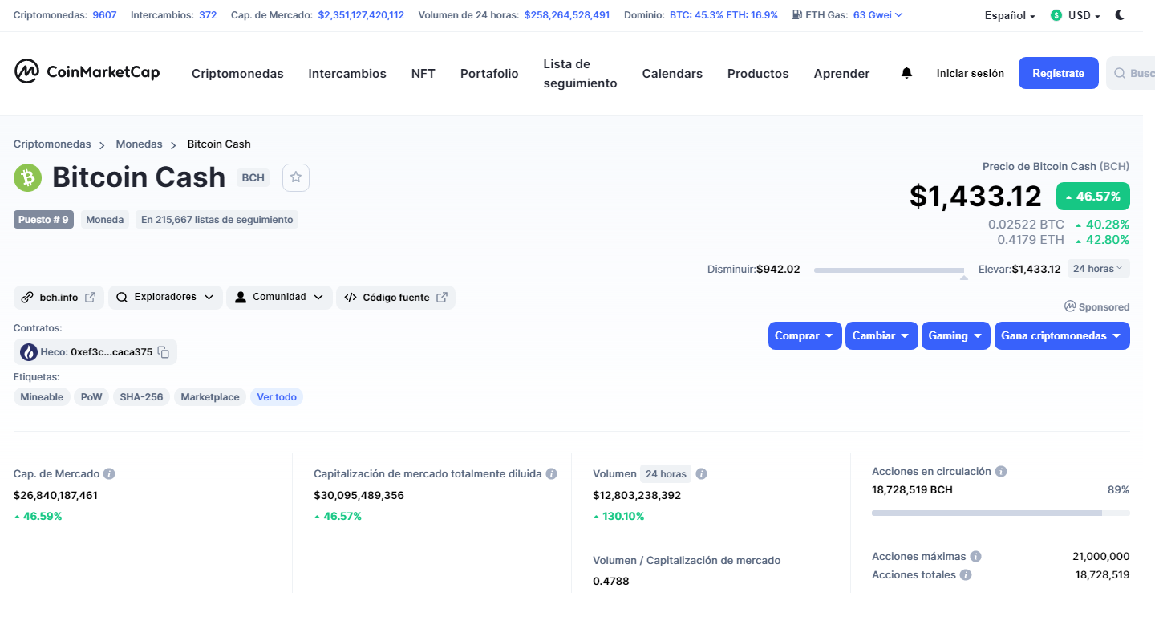Click Ver todo tags link

click(x=277, y=396)
